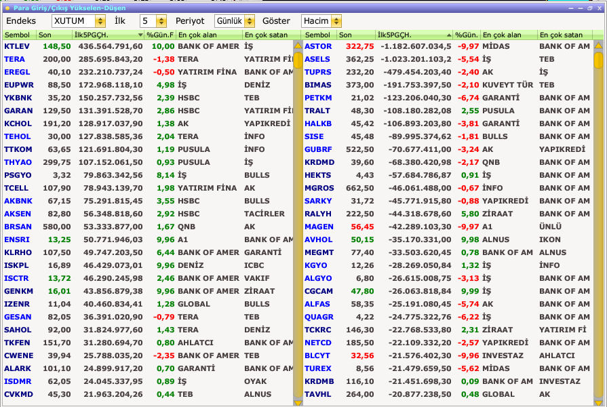The image size is (607, 407).
Task: Click ASTOR last price 322,75
Action: (x=359, y=46)
